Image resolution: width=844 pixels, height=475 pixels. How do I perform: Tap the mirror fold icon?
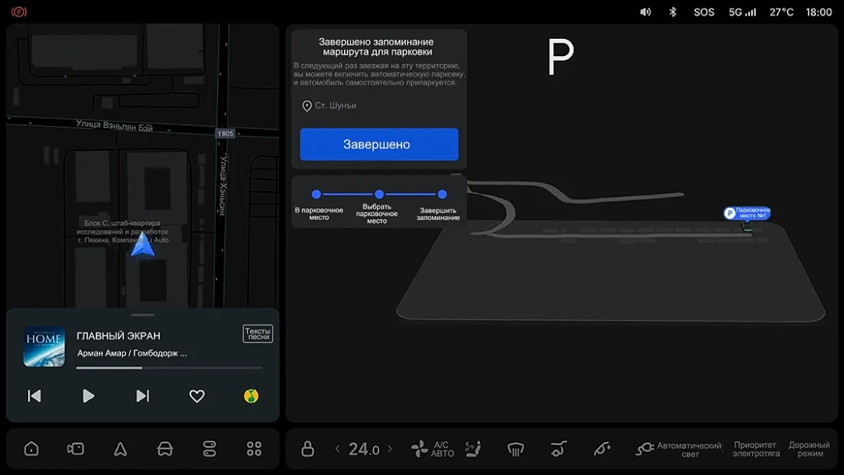coord(602,448)
